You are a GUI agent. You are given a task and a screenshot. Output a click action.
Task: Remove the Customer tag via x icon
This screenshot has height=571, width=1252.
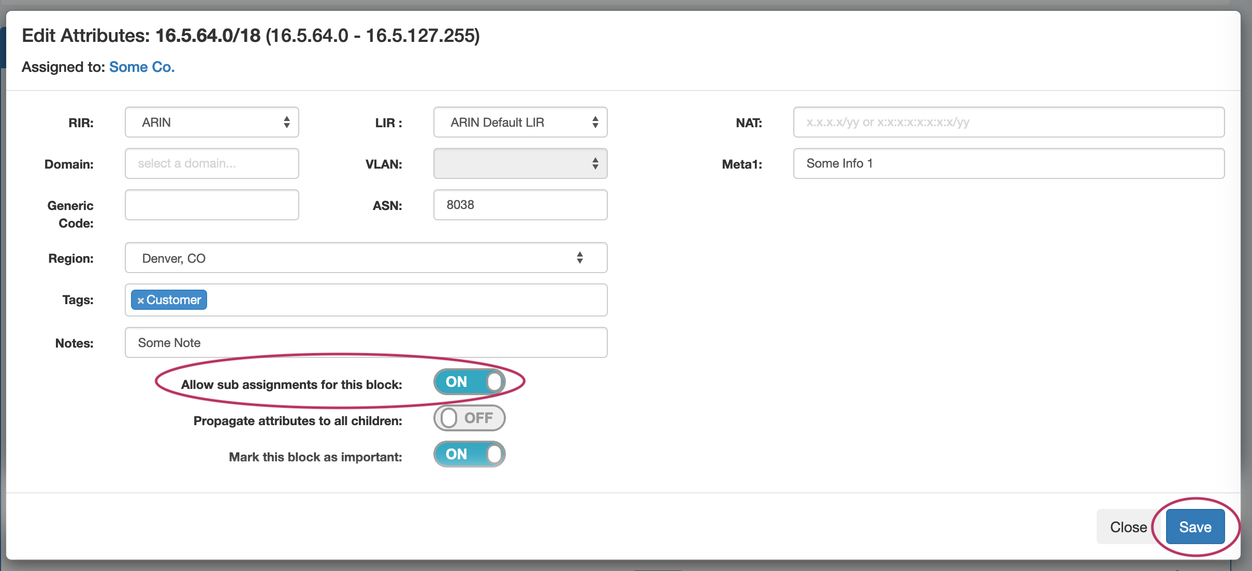click(140, 300)
